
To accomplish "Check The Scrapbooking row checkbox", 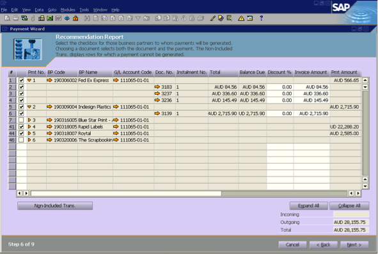I will [21, 140].
